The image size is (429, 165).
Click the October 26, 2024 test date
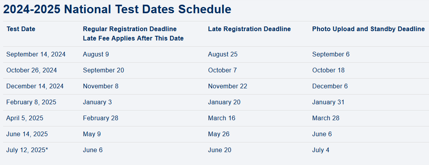point(32,70)
